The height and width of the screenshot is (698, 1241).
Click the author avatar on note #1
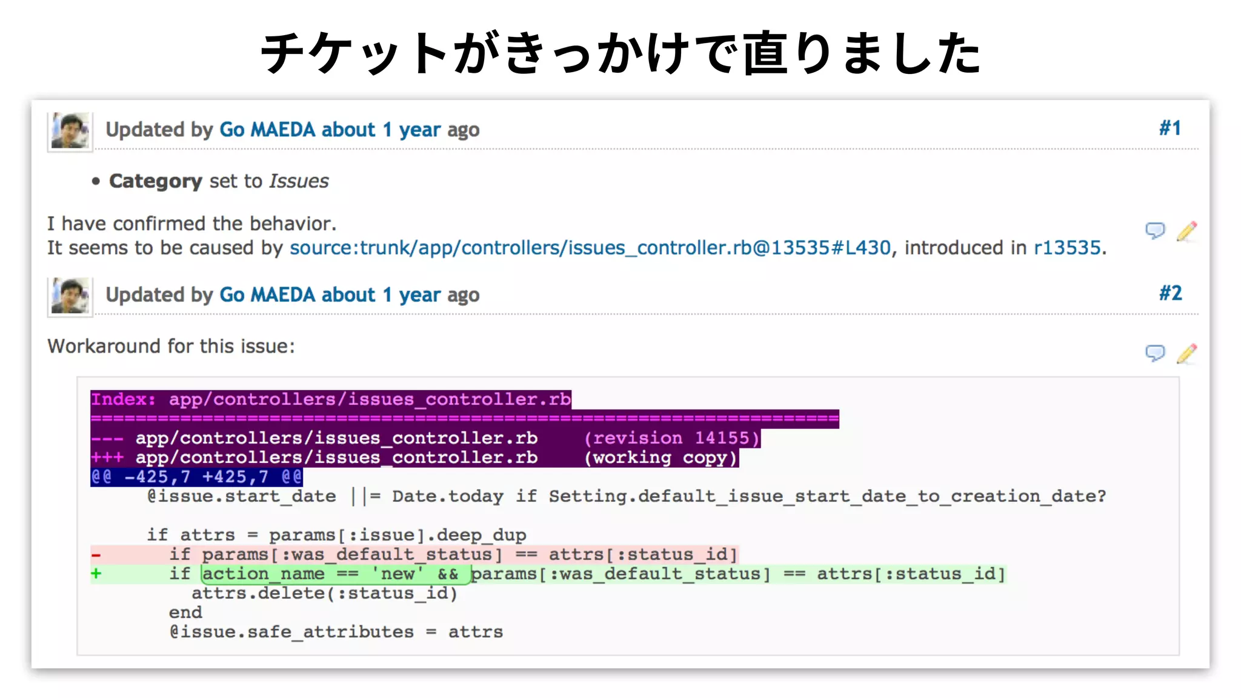click(x=70, y=130)
